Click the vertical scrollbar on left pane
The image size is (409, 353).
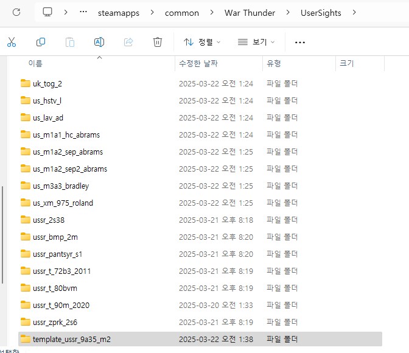point(2,235)
